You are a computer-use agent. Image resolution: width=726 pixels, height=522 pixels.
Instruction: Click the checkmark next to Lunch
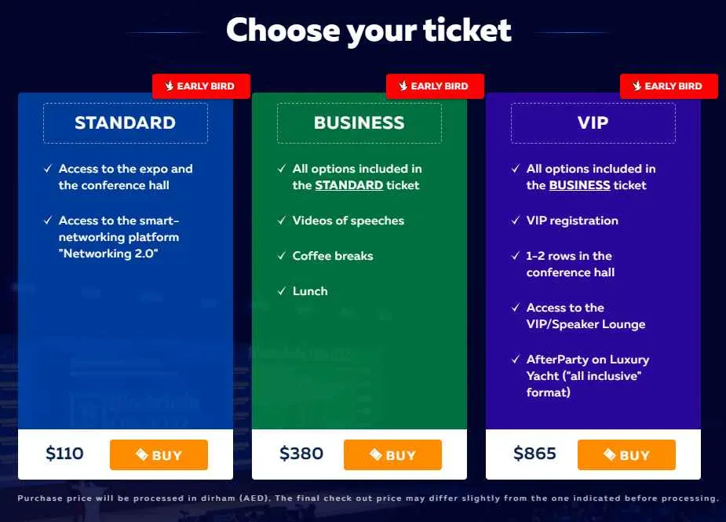click(282, 291)
